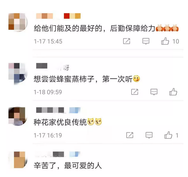
Task: Like the comment posted 1-17 15:45
Action: pyautogui.click(x=165, y=41)
